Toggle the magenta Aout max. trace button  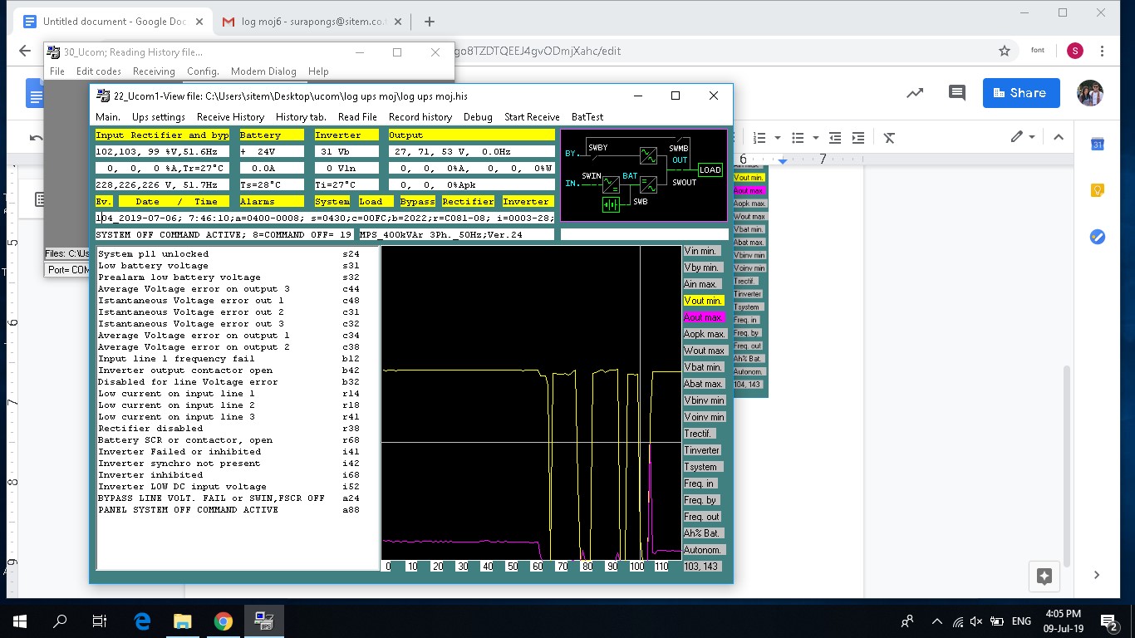tap(703, 317)
